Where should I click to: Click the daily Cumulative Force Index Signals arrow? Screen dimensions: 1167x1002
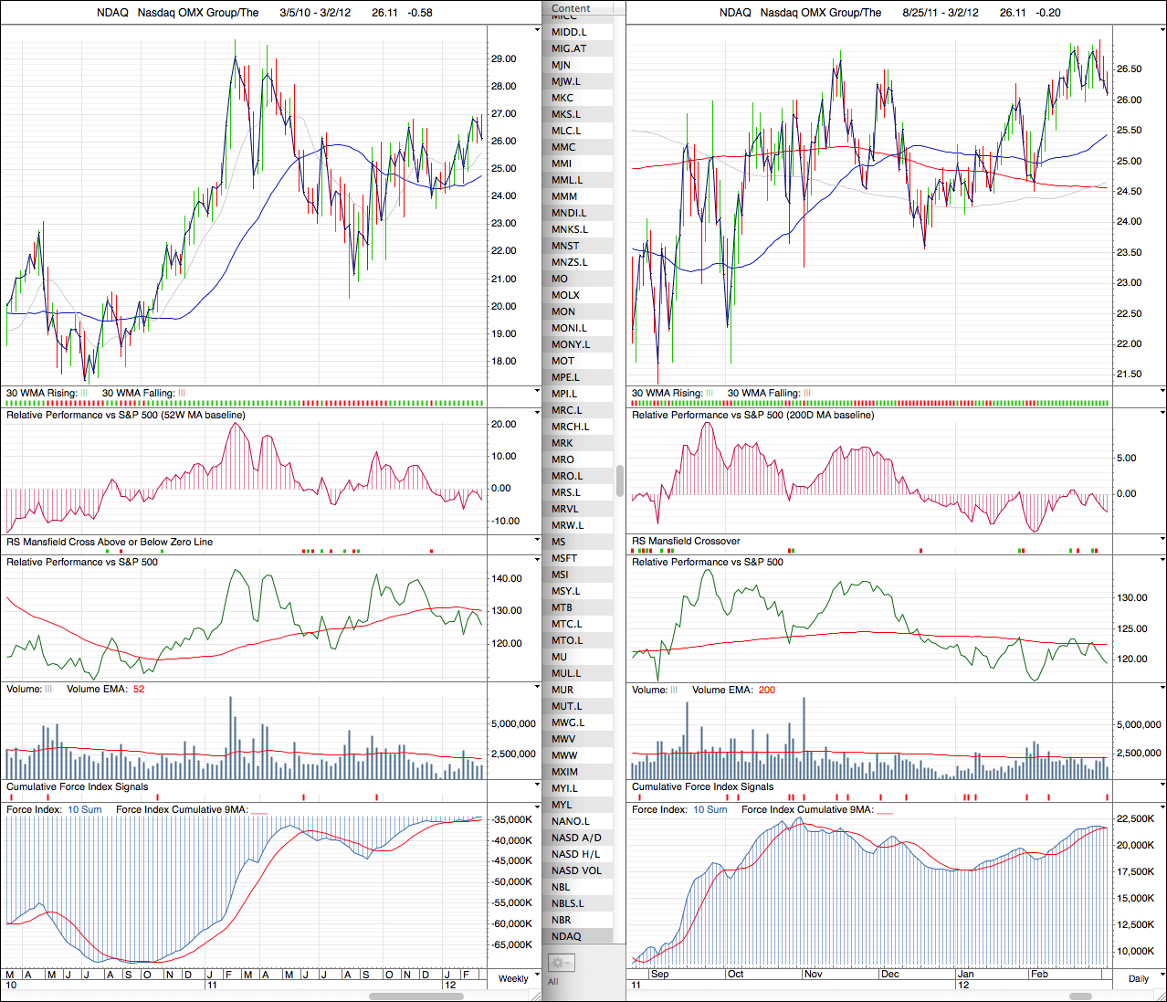[x=1162, y=786]
